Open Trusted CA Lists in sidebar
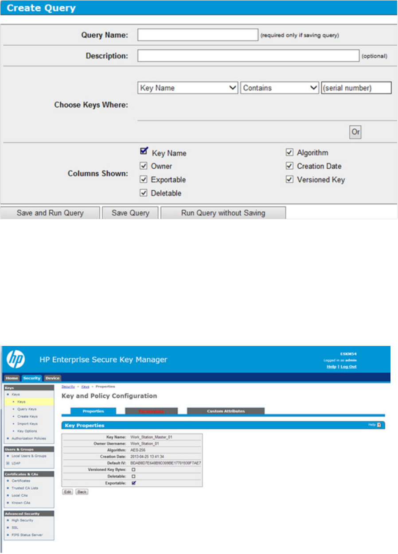398x554 pixels. (x=24, y=488)
